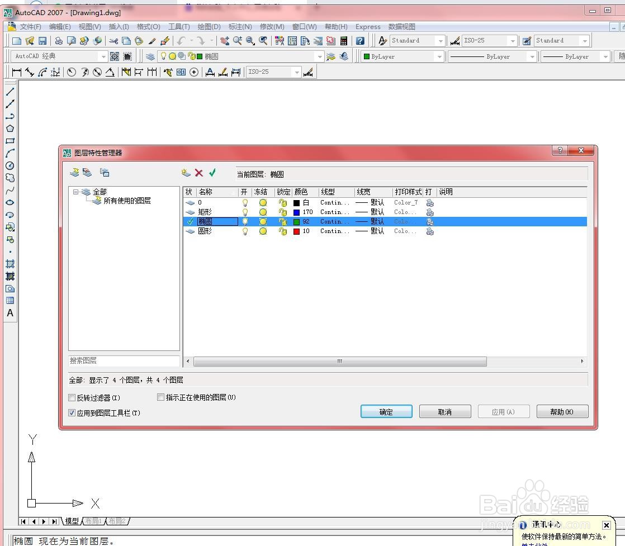Click the Undo arrow icon
Screen dimensions: 625x546
coord(182,41)
